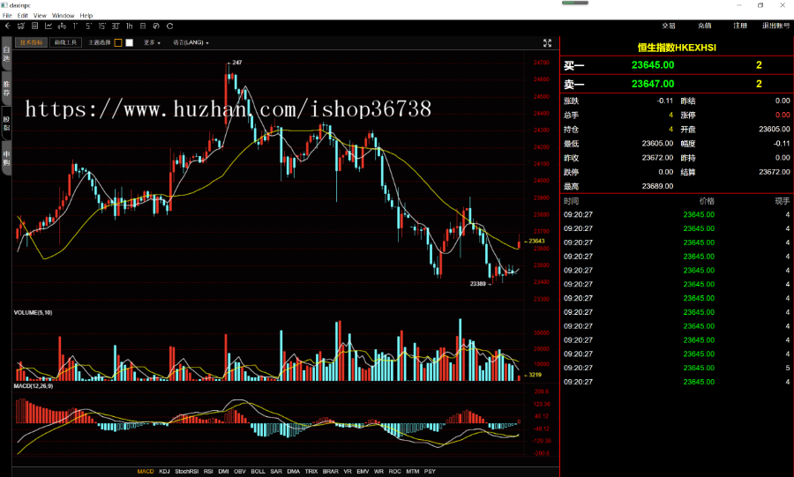
Task: Select the 15-minute timeframe
Action: (101, 26)
